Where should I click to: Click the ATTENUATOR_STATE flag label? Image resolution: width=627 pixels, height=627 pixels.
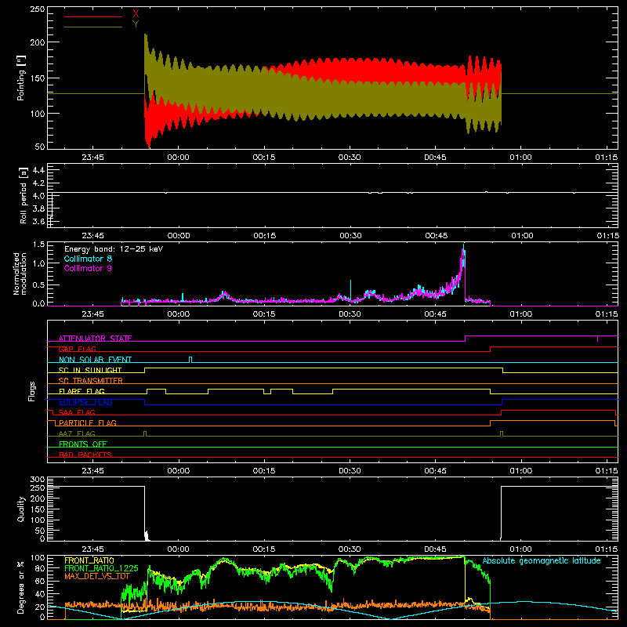coord(95,339)
